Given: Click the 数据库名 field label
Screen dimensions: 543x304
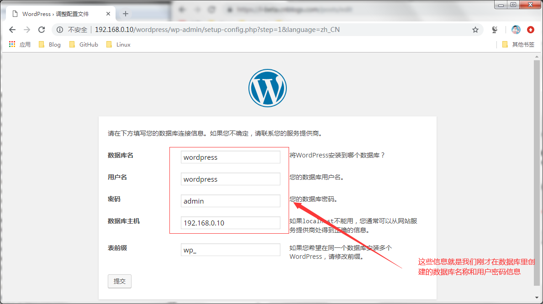Looking at the screenshot, I should click(121, 155).
